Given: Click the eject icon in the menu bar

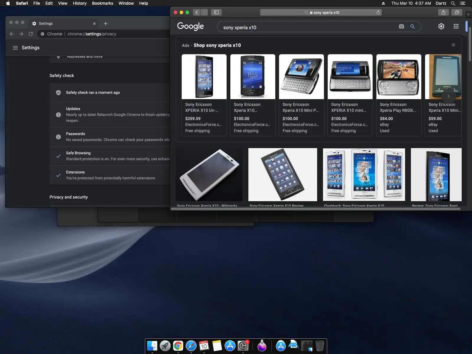Looking at the screenshot, I should (x=383, y=3).
